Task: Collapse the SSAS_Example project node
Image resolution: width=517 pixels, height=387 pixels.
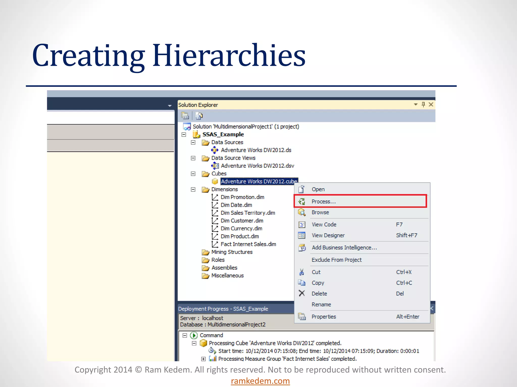Action: [184, 135]
